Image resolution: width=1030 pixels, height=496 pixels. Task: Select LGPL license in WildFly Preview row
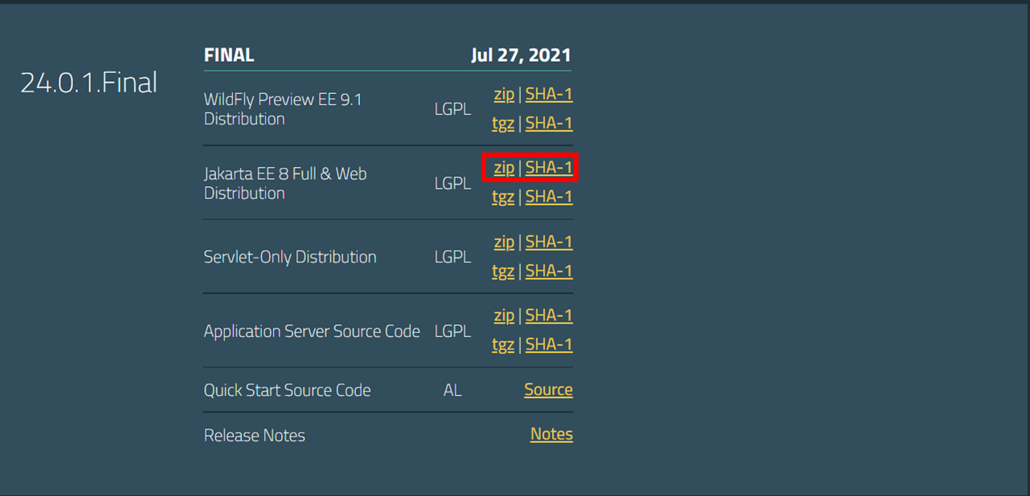click(452, 109)
